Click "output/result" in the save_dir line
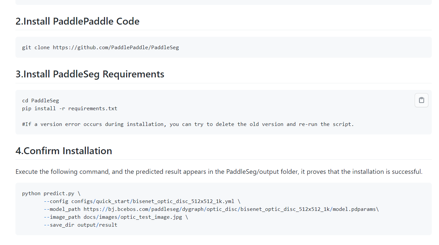Image resolution: width=439 pixels, height=245 pixels. pyautogui.click(x=97, y=225)
